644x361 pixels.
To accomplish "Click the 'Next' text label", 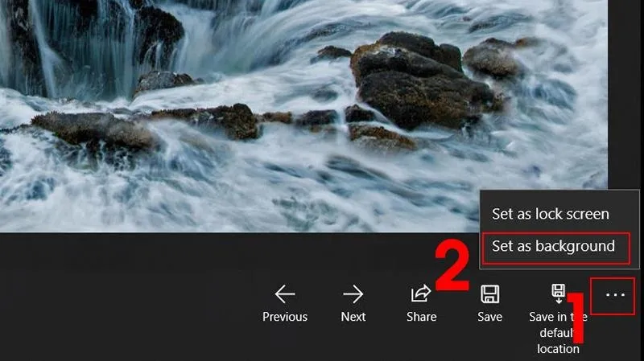I will [x=353, y=317].
